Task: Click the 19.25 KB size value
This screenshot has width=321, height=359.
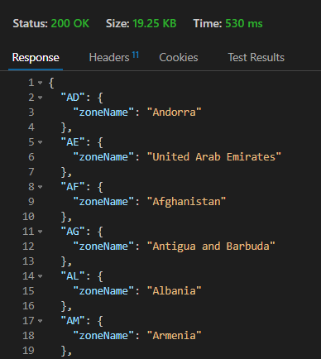Action: pos(155,24)
